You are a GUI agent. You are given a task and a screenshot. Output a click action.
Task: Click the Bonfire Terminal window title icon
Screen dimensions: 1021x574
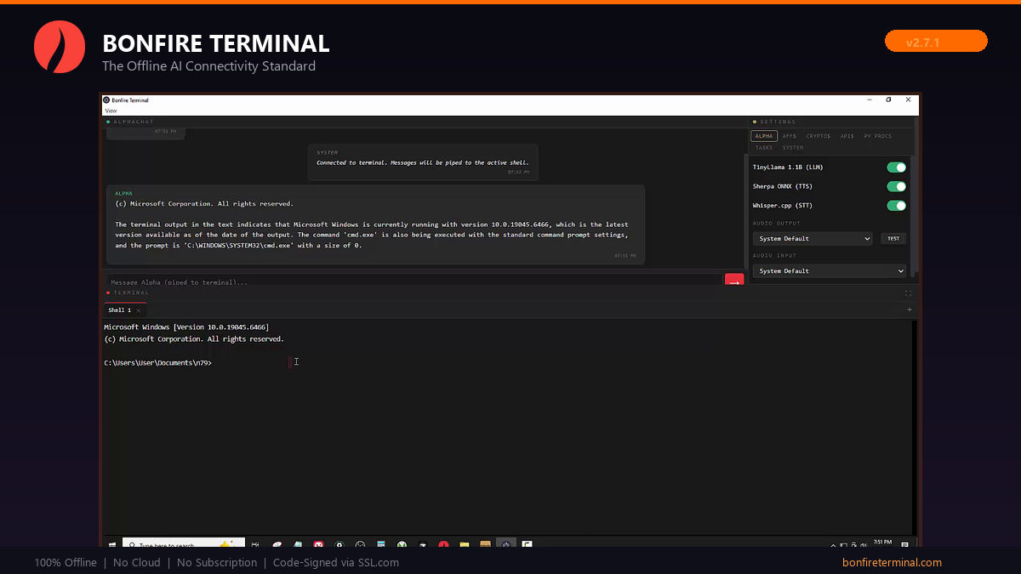click(106, 99)
